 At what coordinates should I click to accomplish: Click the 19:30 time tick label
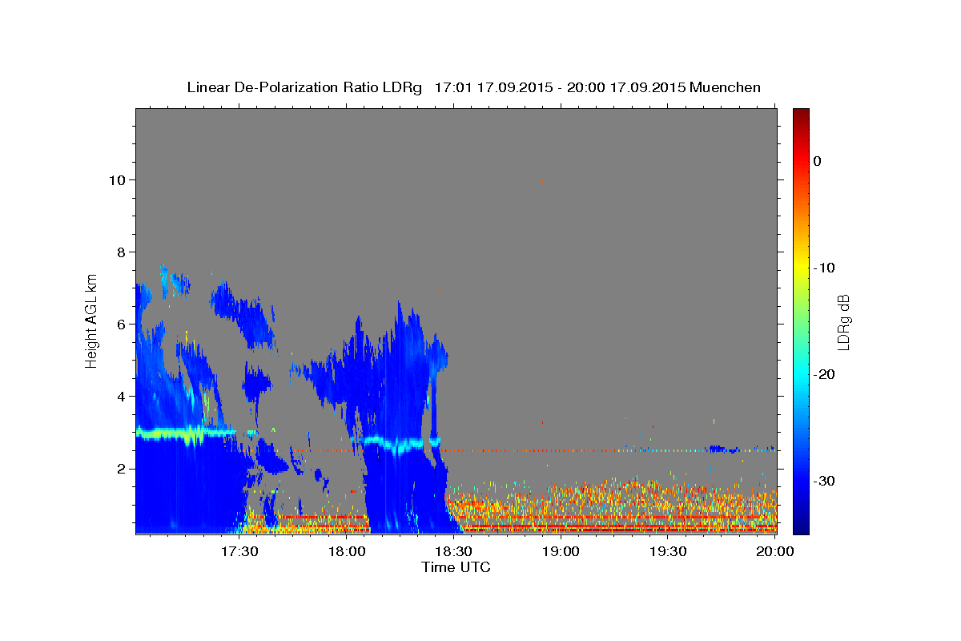click(669, 551)
